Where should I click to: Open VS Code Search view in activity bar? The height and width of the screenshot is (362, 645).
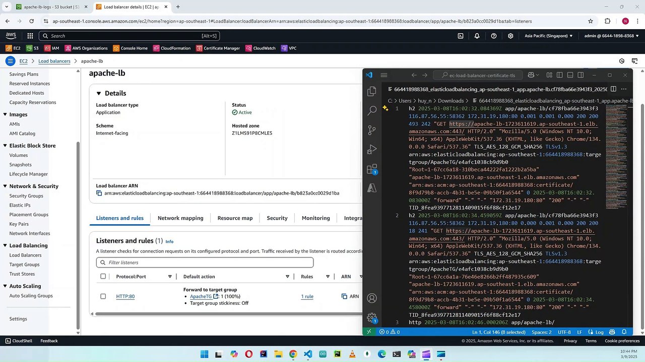click(372, 111)
